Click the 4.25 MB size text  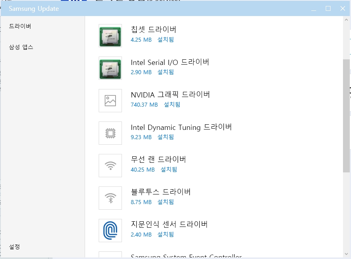coord(141,40)
